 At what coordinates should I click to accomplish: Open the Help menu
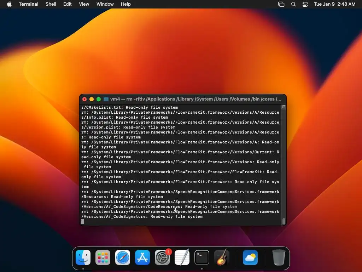click(126, 4)
